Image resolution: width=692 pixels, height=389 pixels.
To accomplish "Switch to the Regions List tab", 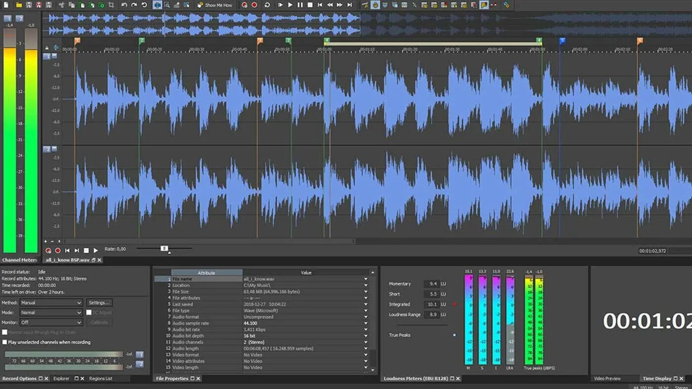I will pos(101,379).
